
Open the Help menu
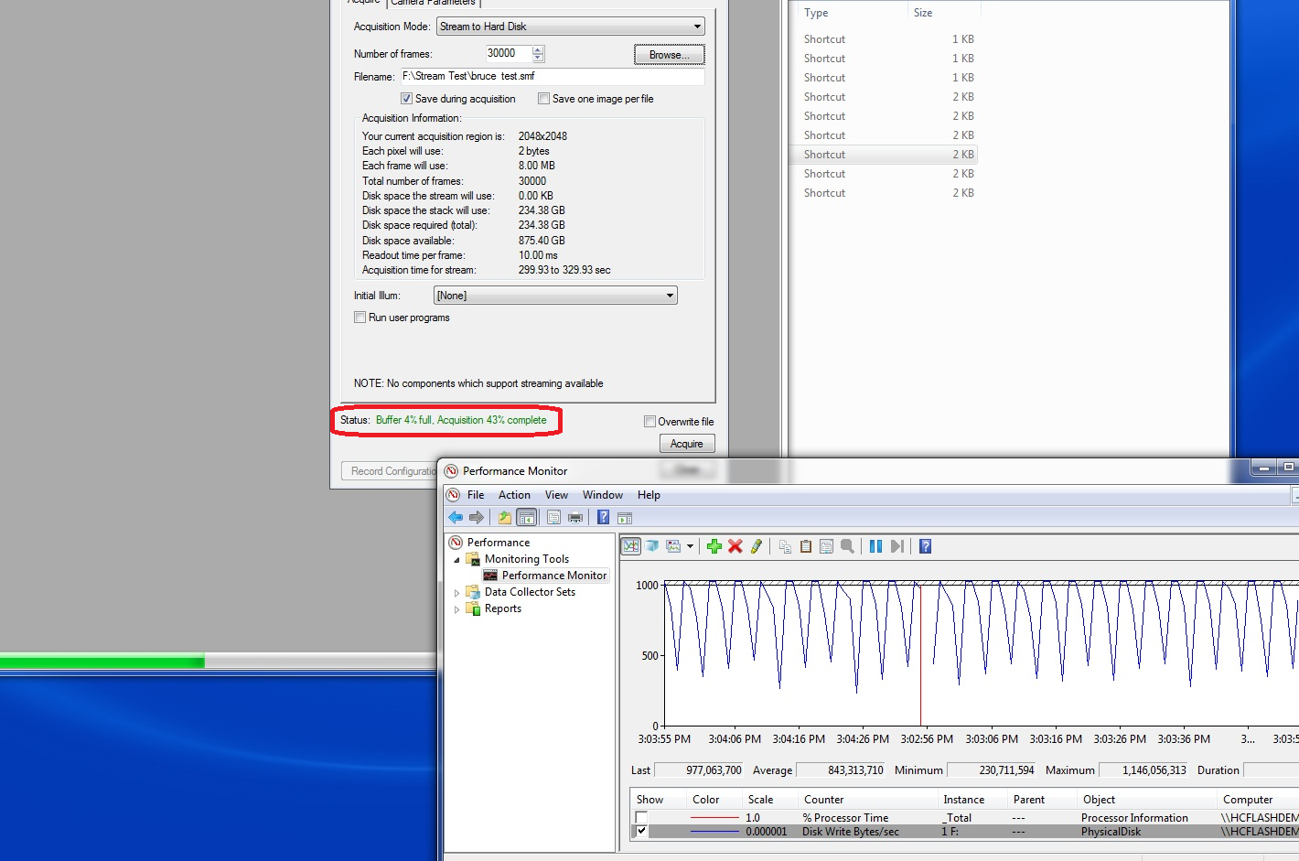pyautogui.click(x=649, y=495)
